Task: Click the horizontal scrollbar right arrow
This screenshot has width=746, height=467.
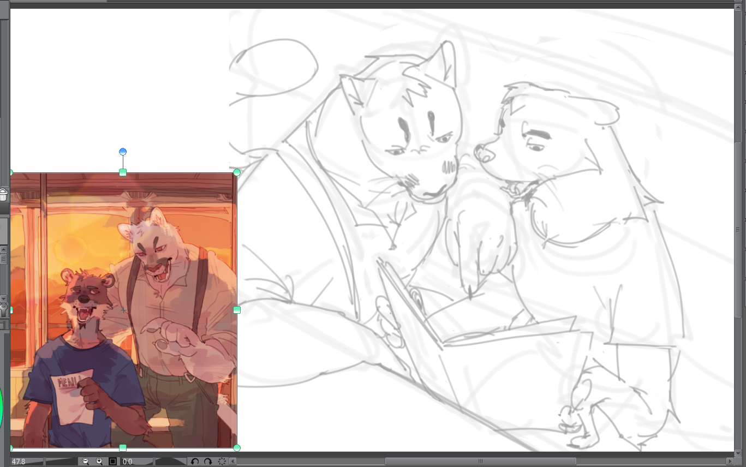Action: click(x=730, y=462)
